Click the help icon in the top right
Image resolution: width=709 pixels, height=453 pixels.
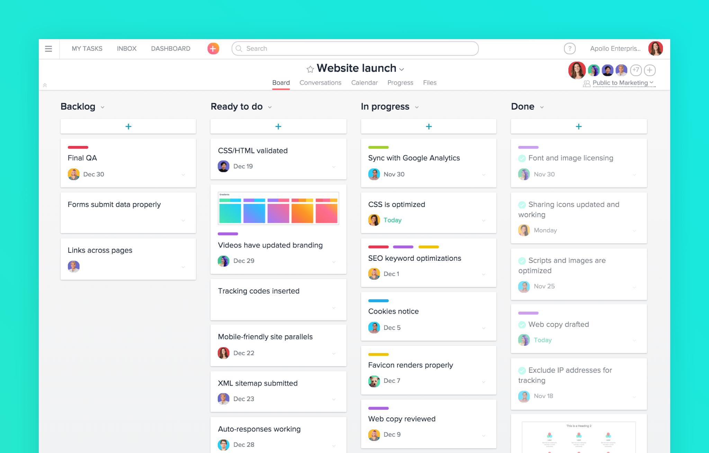tap(568, 48)
